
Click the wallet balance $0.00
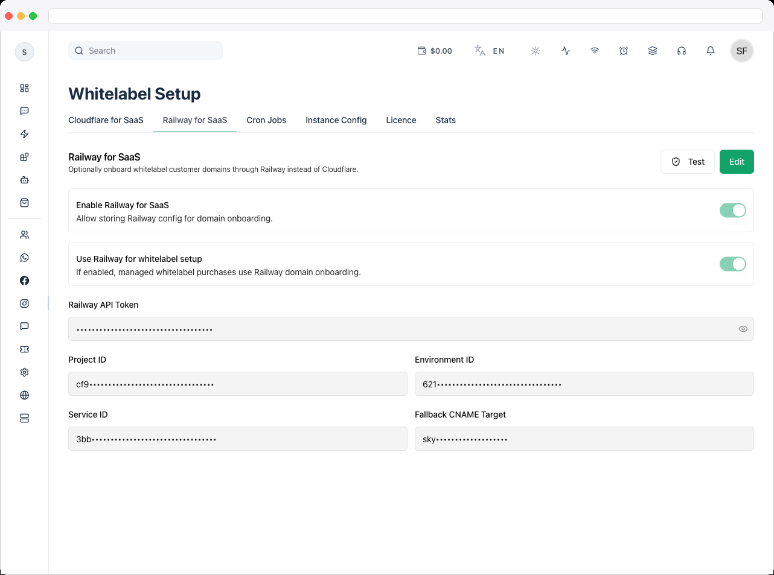[435, 51]
